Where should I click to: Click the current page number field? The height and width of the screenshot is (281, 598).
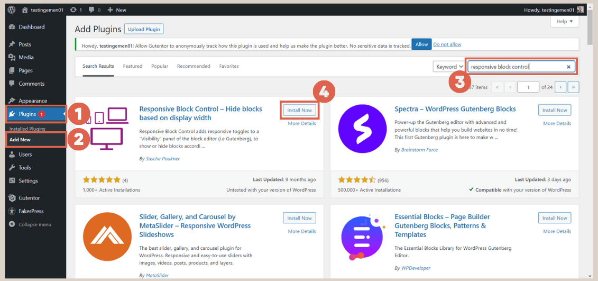(x=528, y=87)
